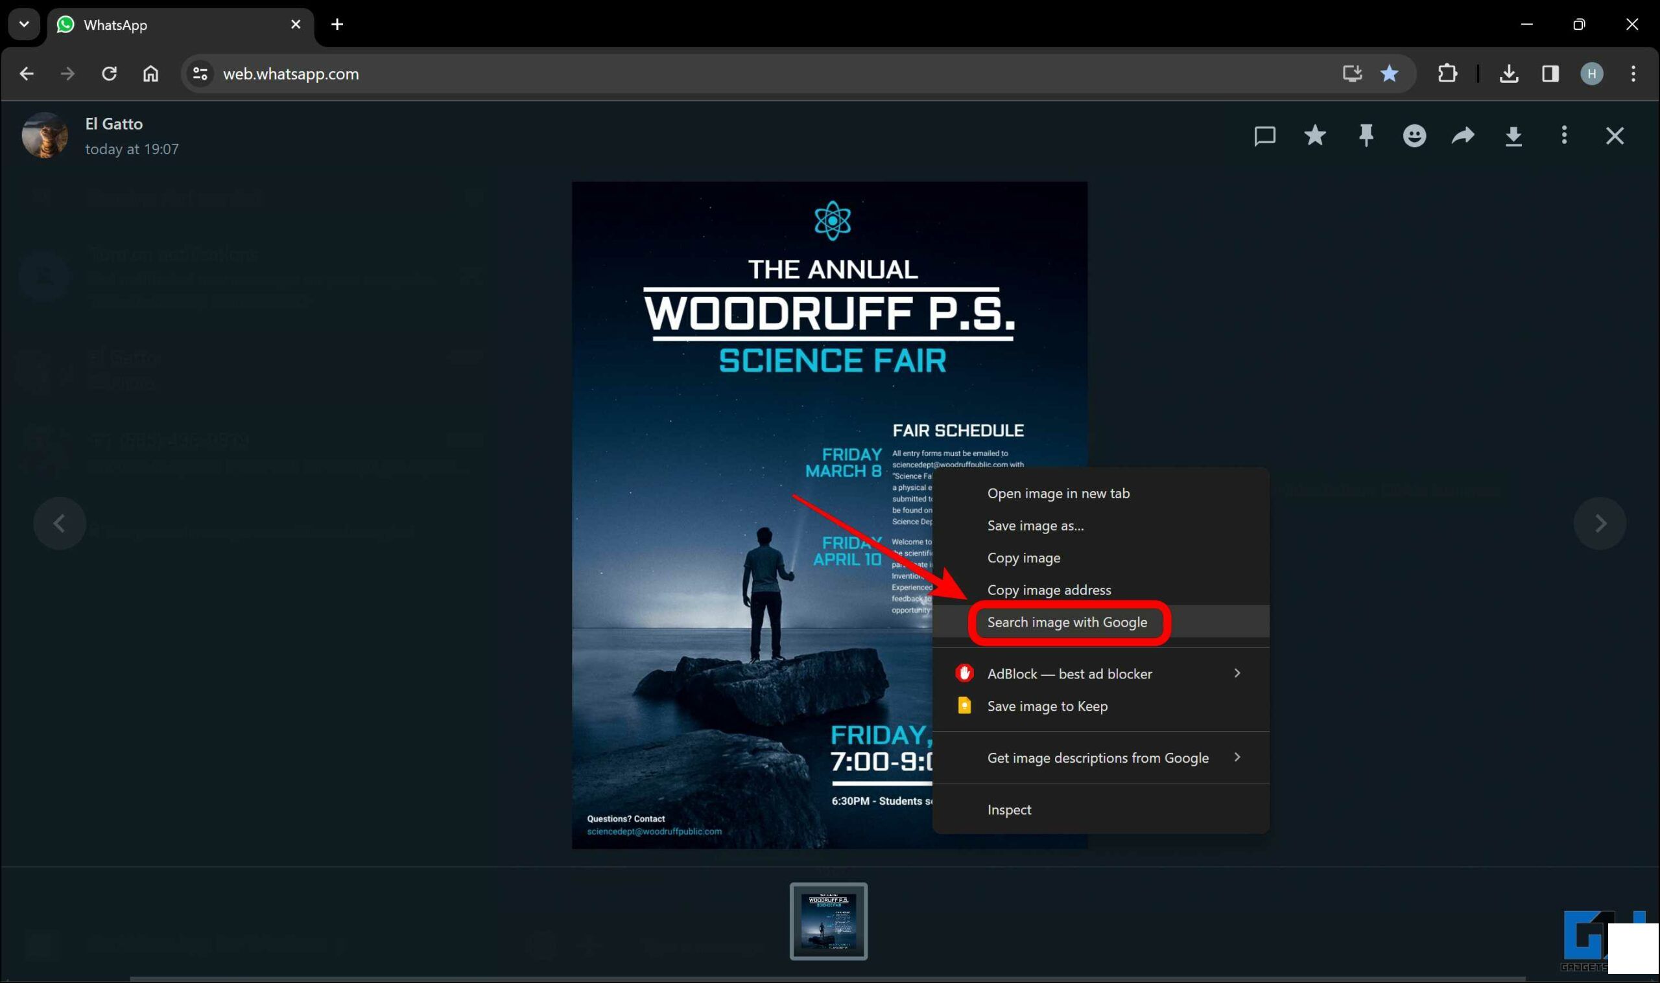
Task: Click the browser bookmark star icon
Action: point(1390,74)
